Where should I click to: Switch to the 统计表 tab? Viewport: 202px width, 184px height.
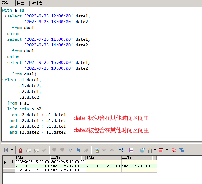tap(37, 3)
